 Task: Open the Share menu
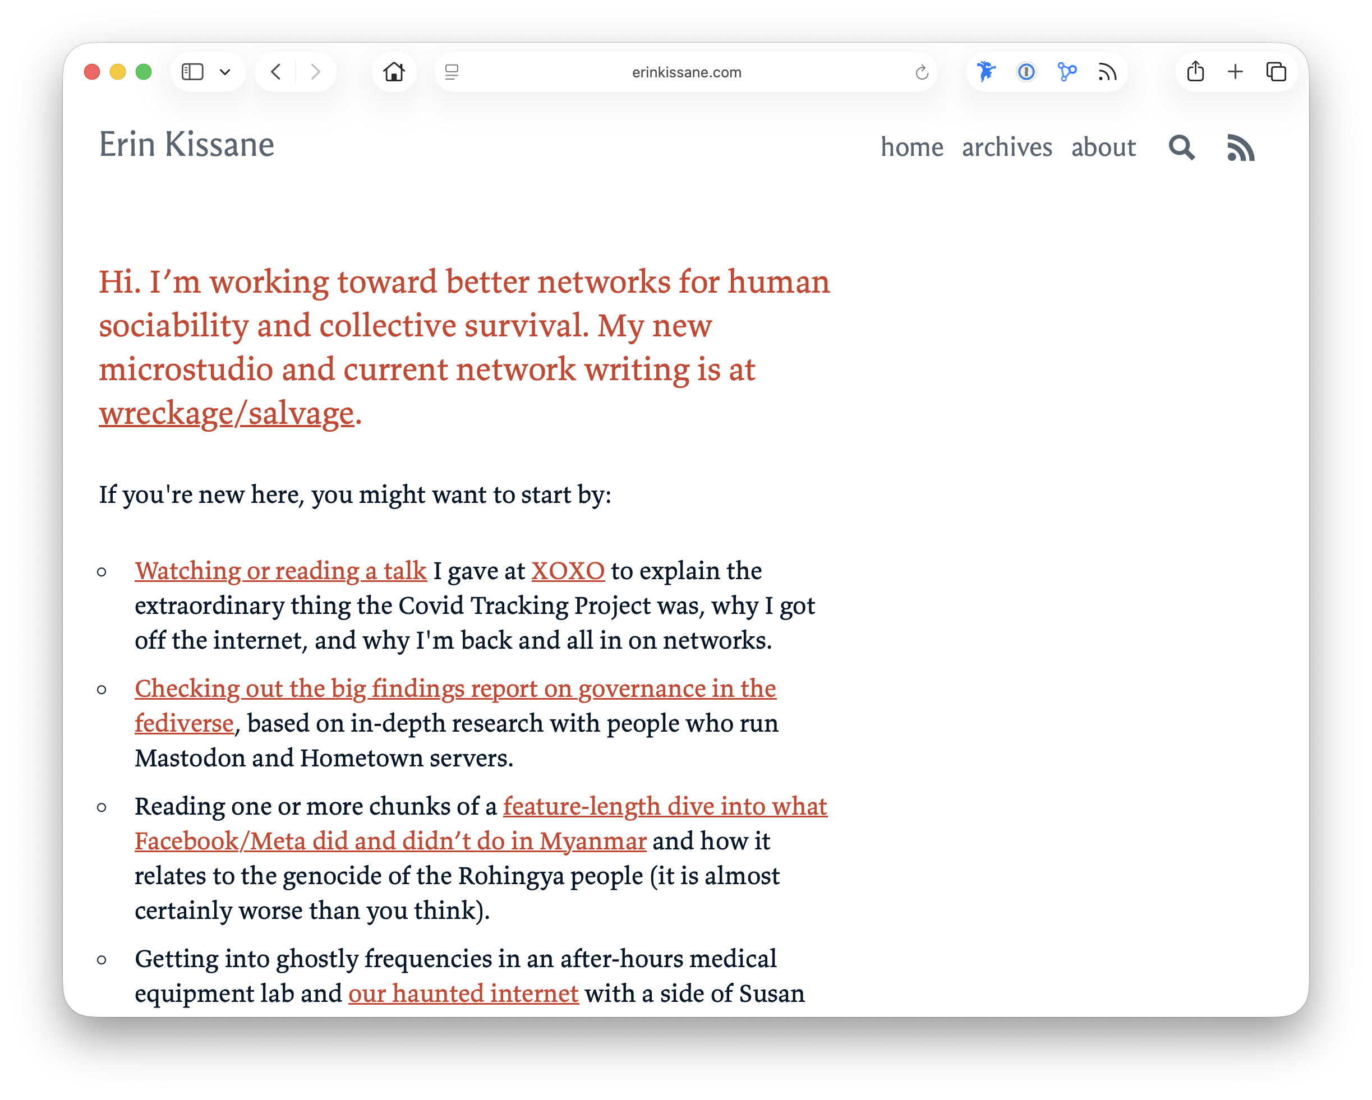point(1195,72)
